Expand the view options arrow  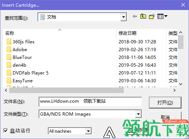point(166,16)
